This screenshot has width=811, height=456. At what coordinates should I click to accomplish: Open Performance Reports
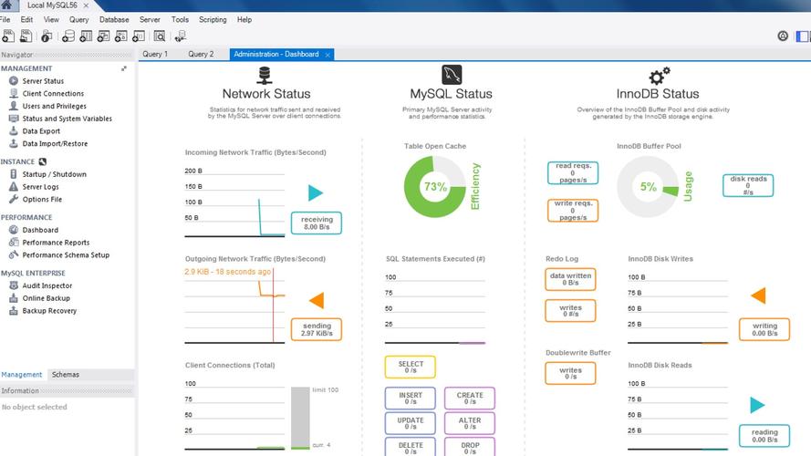click(56, 243)
